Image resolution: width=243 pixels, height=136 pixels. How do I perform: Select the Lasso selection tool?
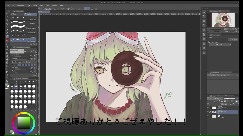pos(7,27)
